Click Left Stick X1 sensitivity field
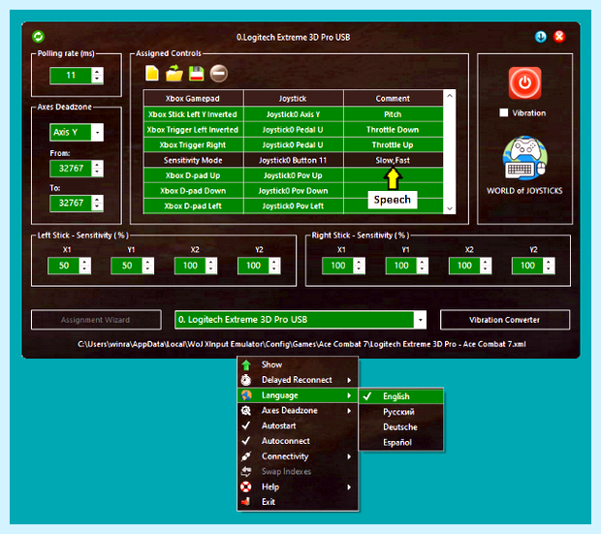Screen dimensions: 601x534 [x=63, y=266]
